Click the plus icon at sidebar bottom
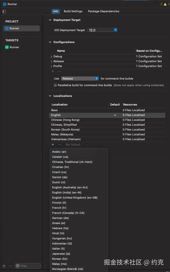This screenshot has width=170, height=272. [x=4, y=266]
